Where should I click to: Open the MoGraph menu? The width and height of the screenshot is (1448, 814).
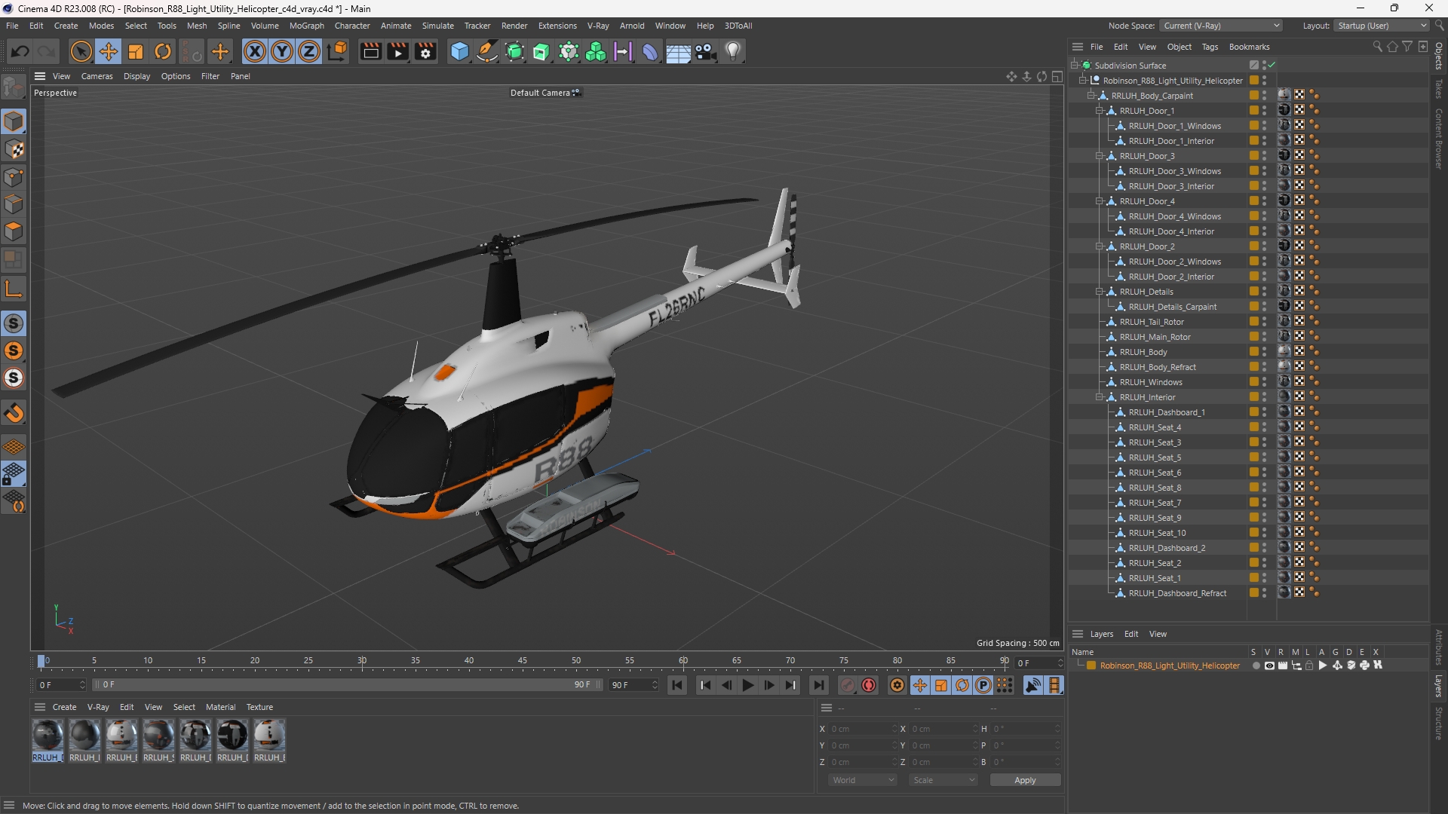[x=306, y=26]
